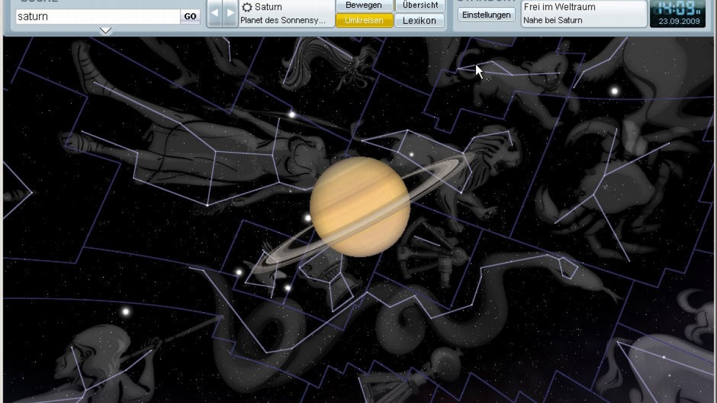Open the Lexikon
717x403 pixels.
(x=420, y=20)
